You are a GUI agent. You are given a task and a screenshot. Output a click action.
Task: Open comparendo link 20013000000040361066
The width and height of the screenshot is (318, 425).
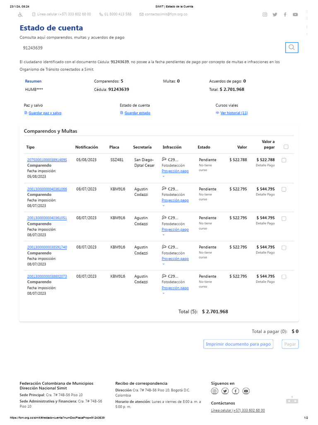(47, 189)
